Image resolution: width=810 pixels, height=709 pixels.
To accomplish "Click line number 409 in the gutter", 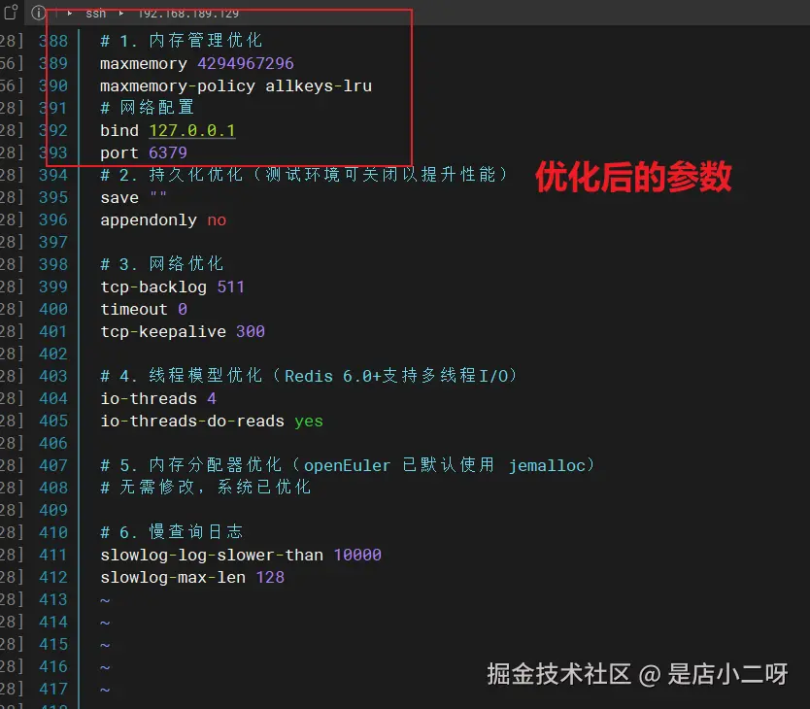I will click(53, 510).
